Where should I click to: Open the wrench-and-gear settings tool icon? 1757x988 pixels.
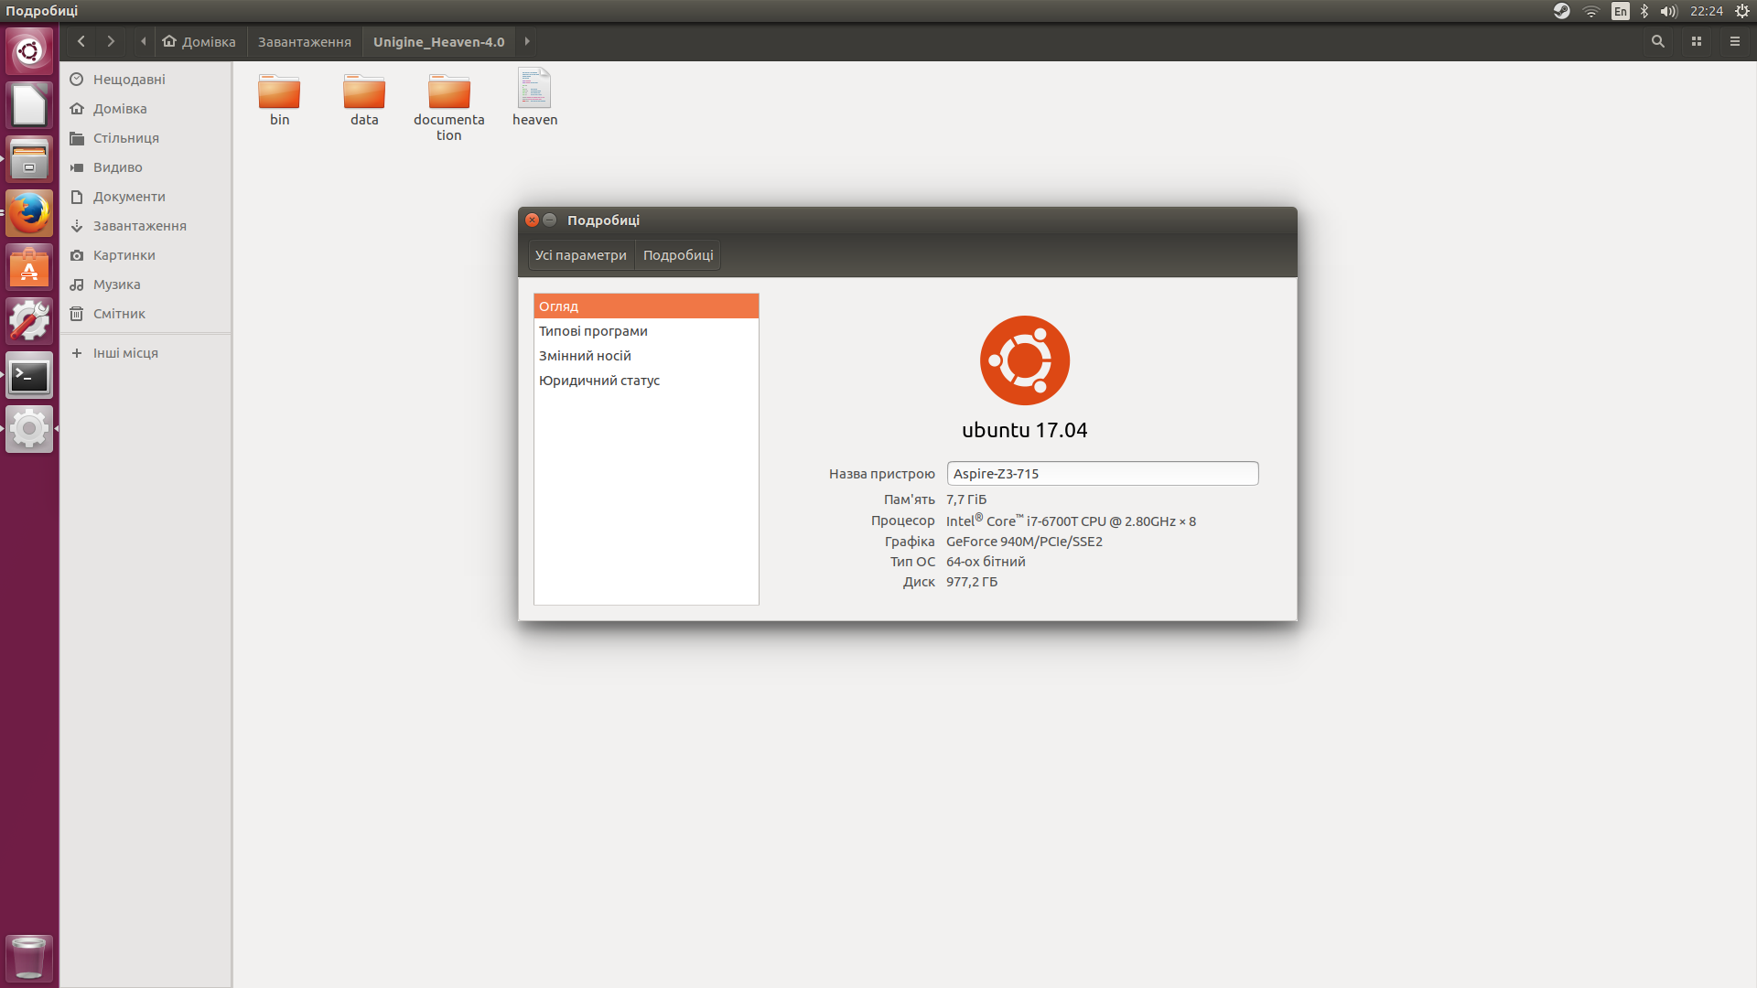29,321
